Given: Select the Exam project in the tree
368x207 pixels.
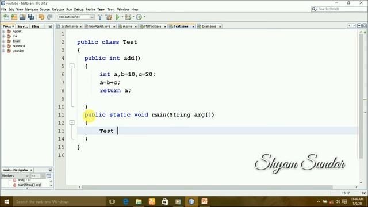Looking at the screenshot, I should pyautogui.click(x=17, y=41).
